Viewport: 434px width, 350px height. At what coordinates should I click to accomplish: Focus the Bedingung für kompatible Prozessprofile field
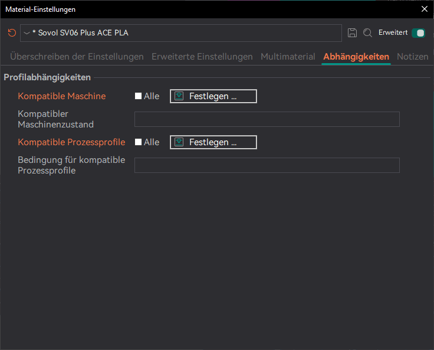(x=267, y=165)
